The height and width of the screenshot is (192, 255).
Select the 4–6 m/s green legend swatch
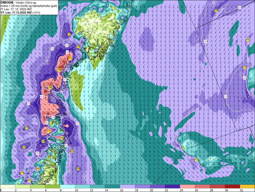37,186
